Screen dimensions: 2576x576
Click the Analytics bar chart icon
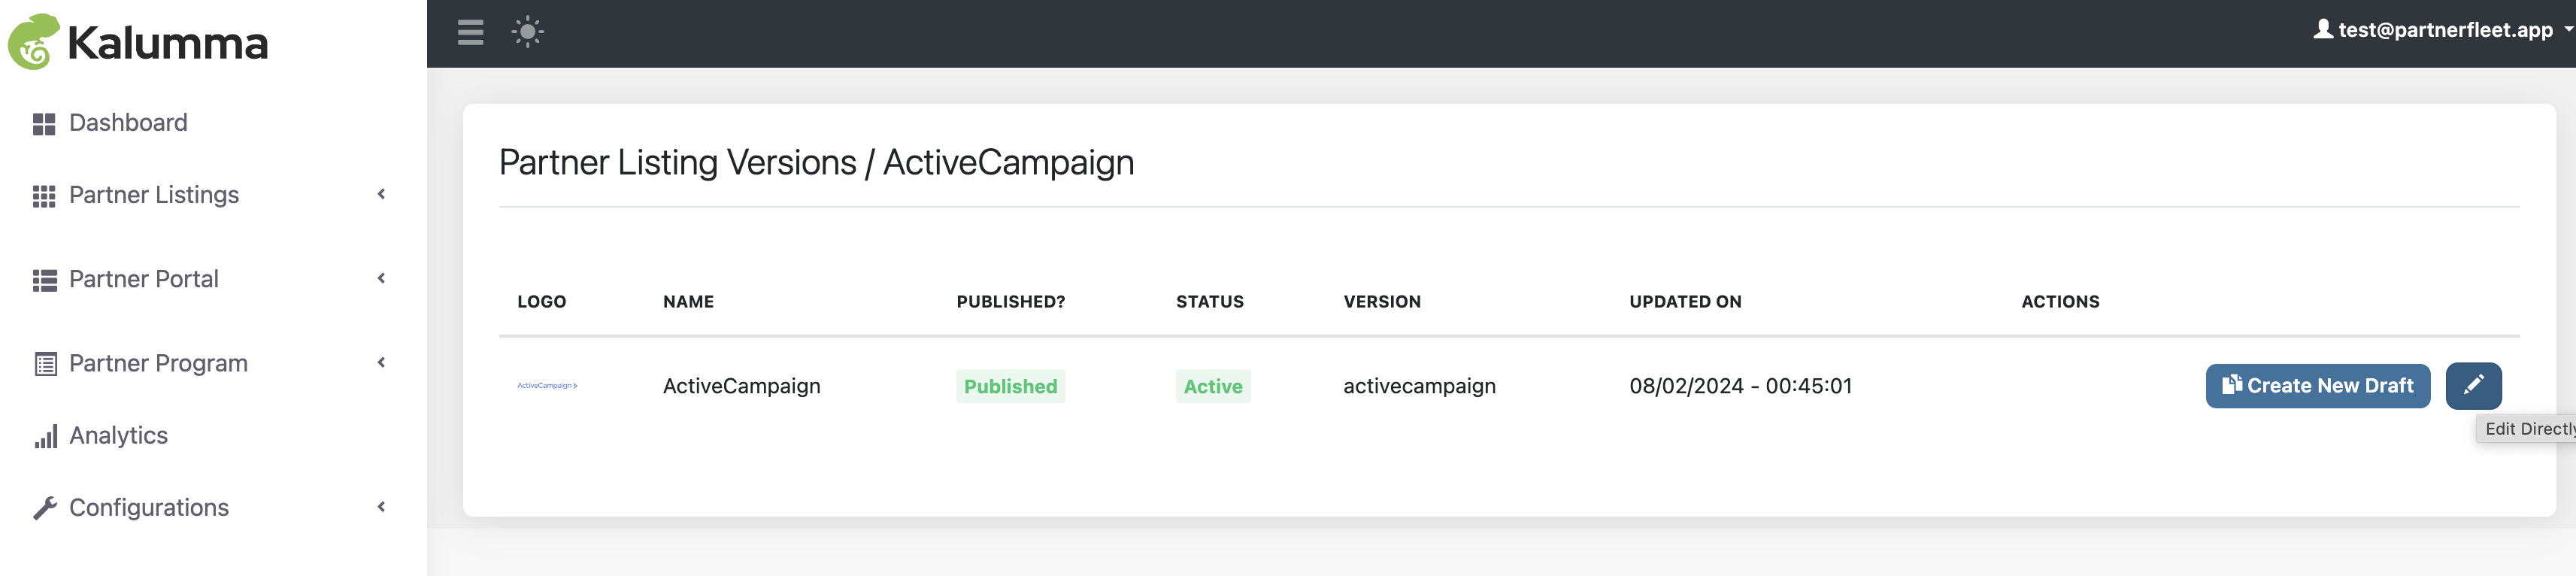click(46, 436)
